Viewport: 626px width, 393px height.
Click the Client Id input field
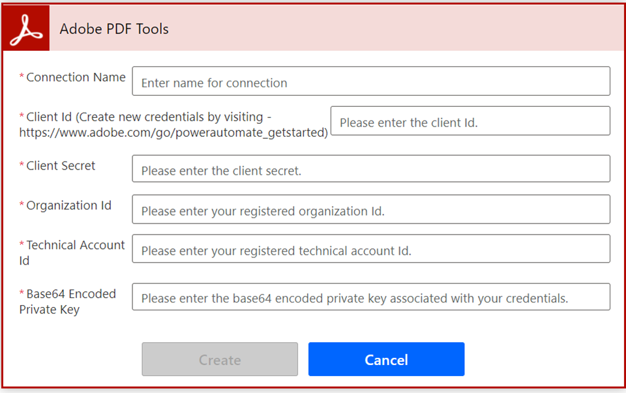[470, 121]
